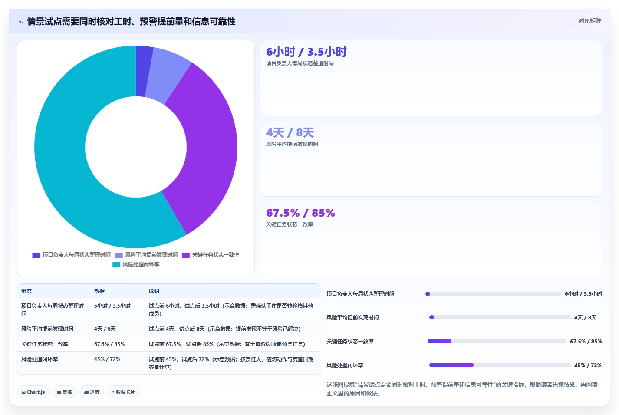Open the 4天 / 8天 data card
The image size is (619, 415).
tap(431, 158)
